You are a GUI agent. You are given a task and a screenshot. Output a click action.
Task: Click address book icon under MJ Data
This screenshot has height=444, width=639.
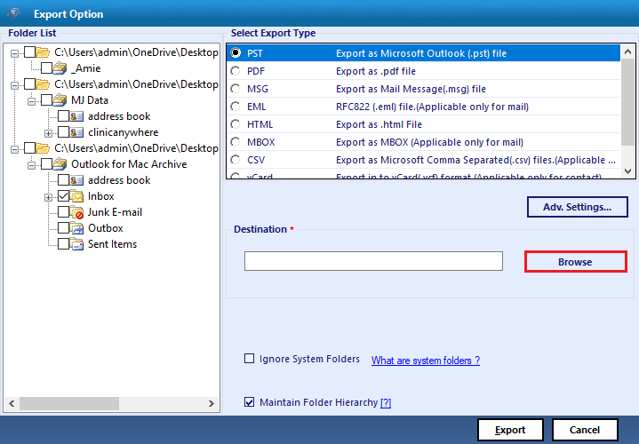pos(76,116)
